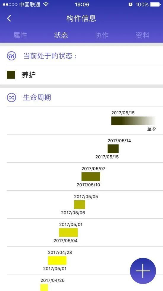Click the dark 养护 color swatch

coord(11,75)
